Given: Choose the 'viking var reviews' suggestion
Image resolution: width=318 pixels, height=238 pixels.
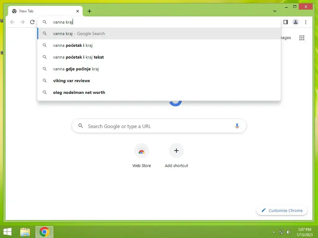Looking at the screenshot, I should (159, 81).
